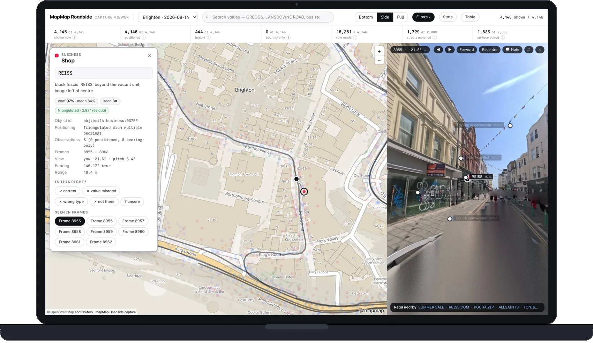The width and height of the screenshot is (593, 343).
Task: Show info for shown now stat
Action: tap(75, 38)
